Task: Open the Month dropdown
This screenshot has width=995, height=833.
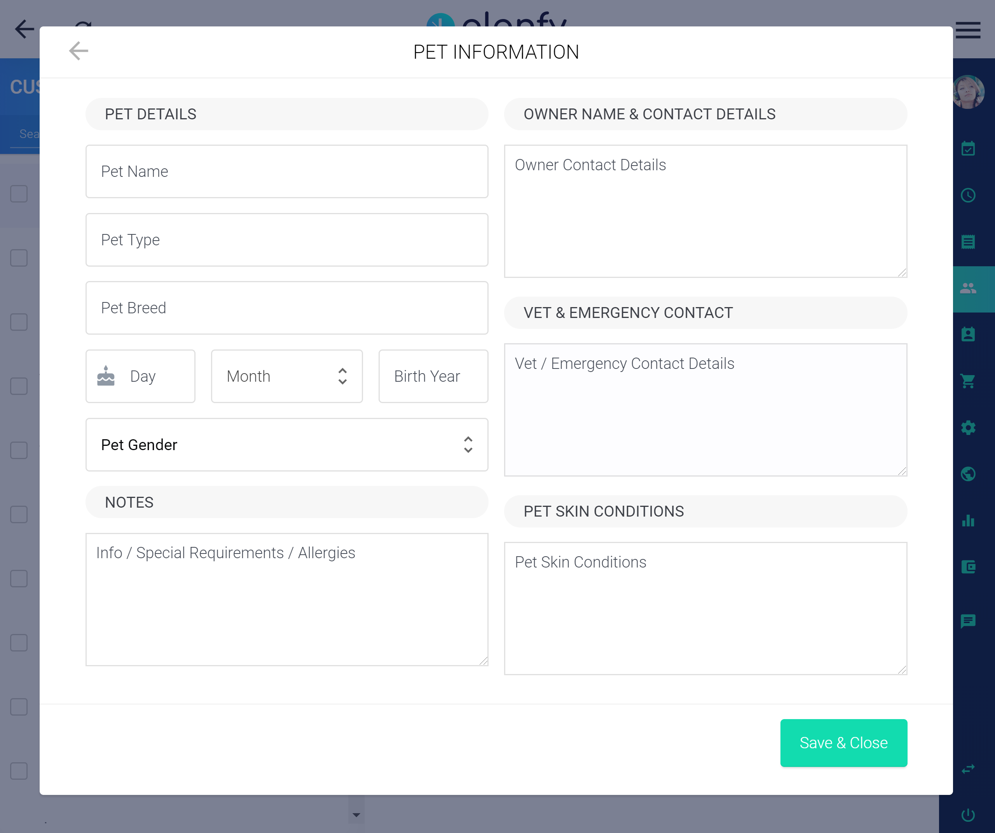Action: (x=287, y=376)
